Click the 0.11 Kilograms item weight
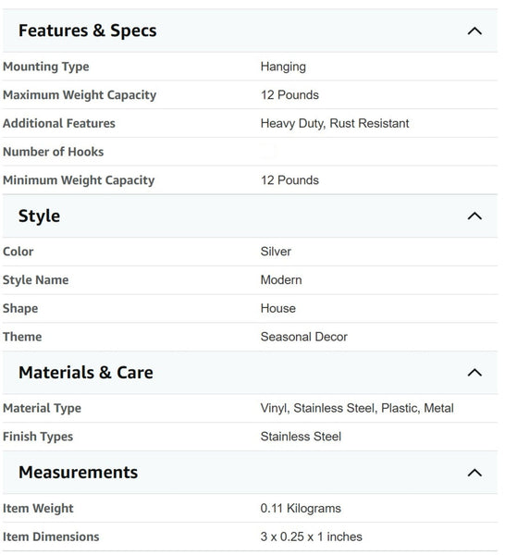505x555 pixels. 301,508
